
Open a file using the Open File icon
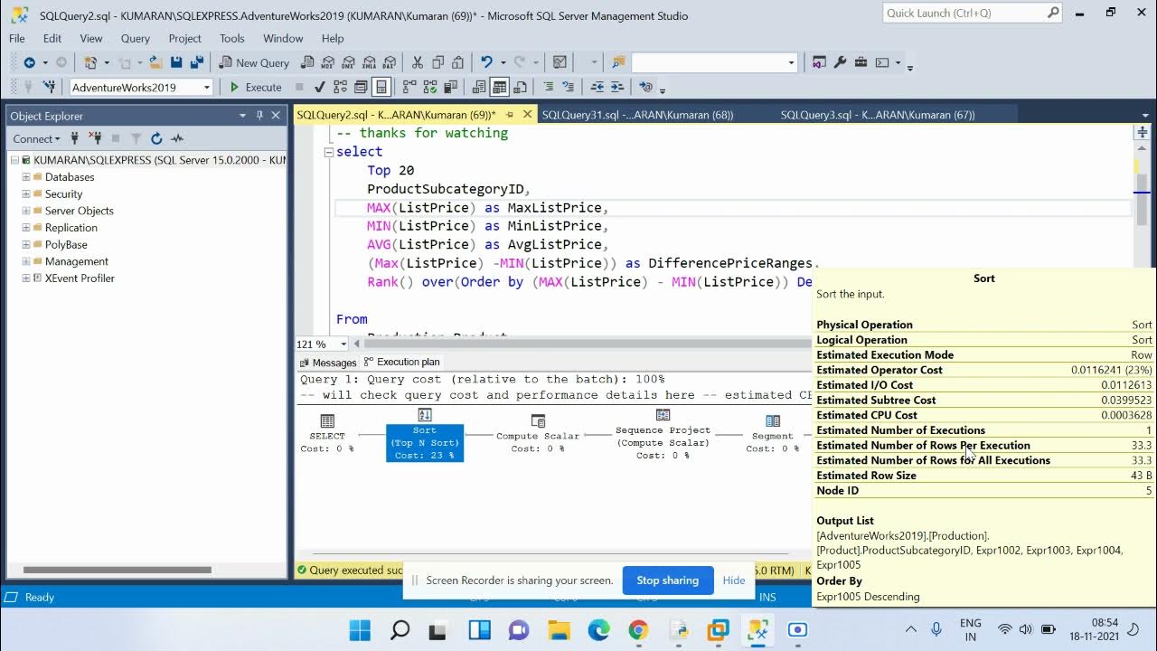click(155, 62)
